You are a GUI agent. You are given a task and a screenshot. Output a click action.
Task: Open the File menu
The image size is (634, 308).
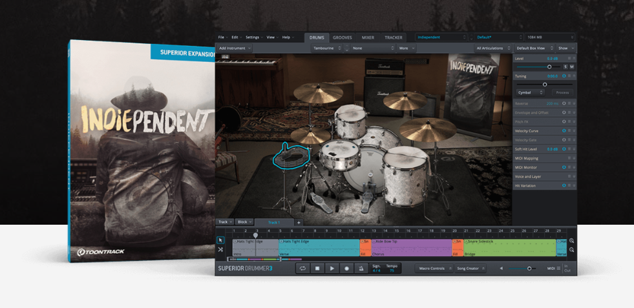[223, 37]
